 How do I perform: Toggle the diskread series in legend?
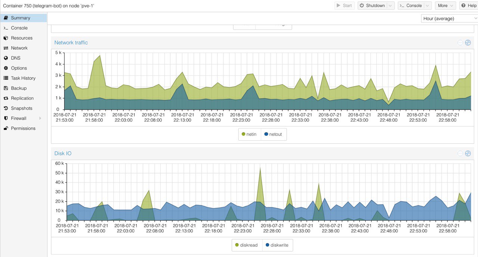(x=246, y=245)
